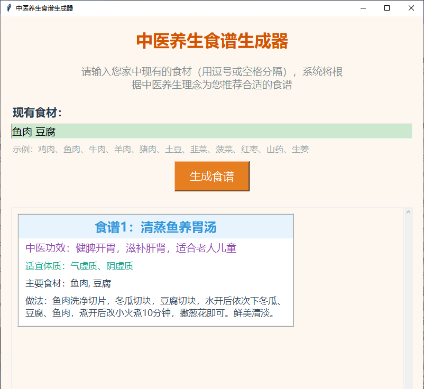Select the recipe title 食谱1：清蒸鱼养胃汤
424x389 pixels.
[155, 227]
